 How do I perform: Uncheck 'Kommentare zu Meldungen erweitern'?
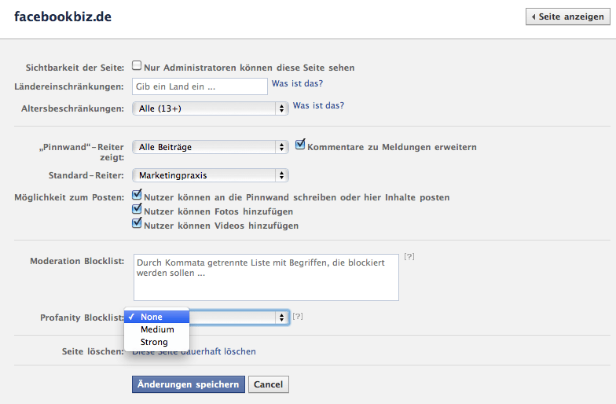300,145
